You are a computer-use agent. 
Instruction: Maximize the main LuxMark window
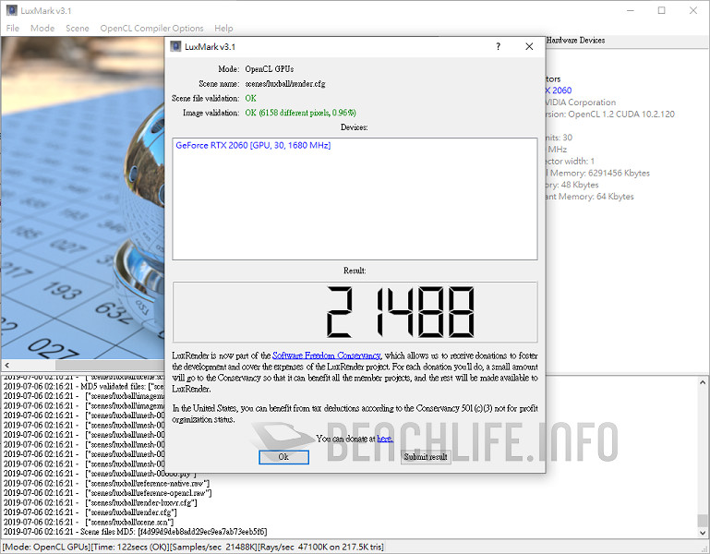[661, 10]
